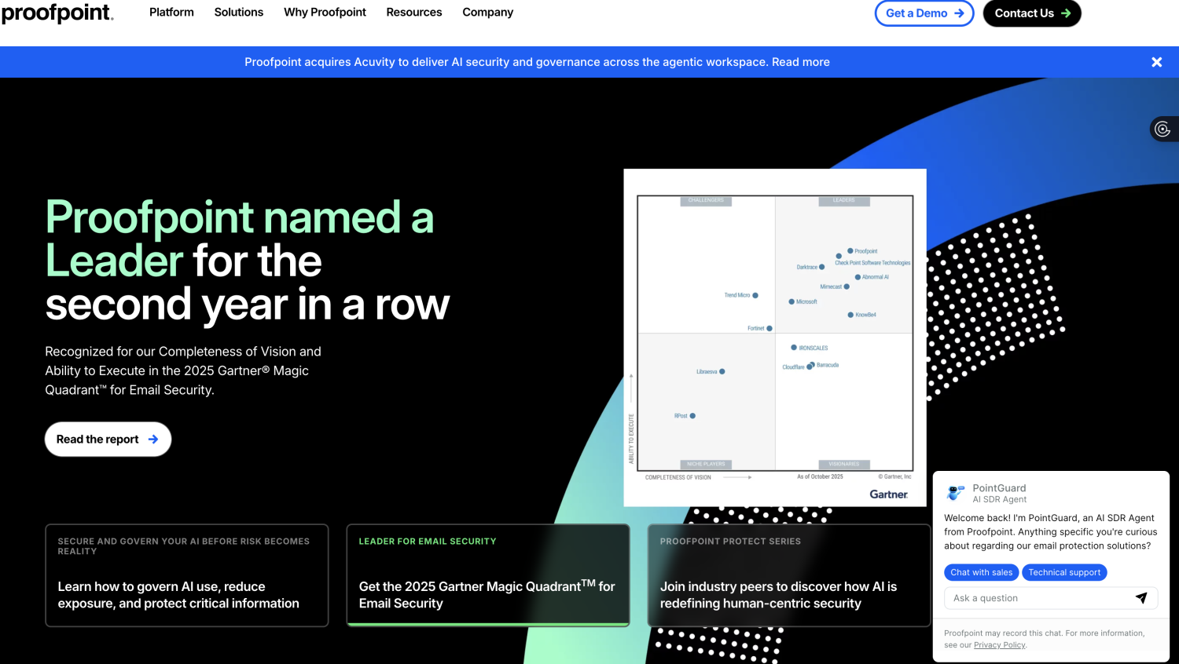The width and height of the screenshot is (1179, 664).
Task: Click the Read the report button
Action: pos(108,439)
